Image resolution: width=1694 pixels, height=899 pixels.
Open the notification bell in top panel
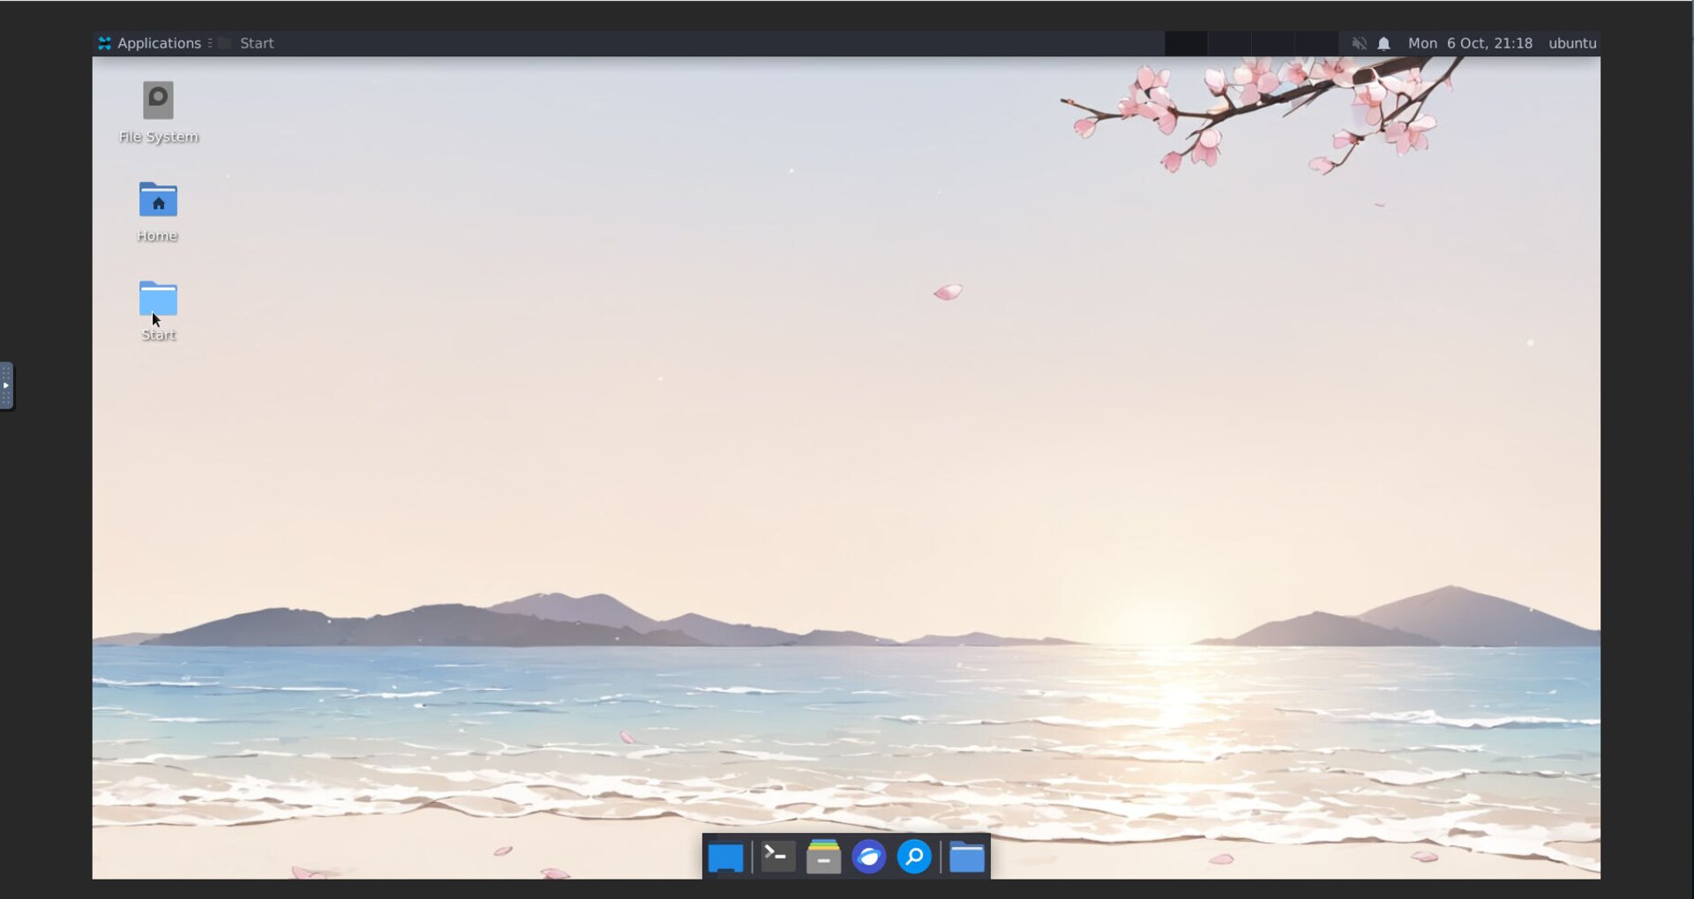click(x=1383, y=43)
